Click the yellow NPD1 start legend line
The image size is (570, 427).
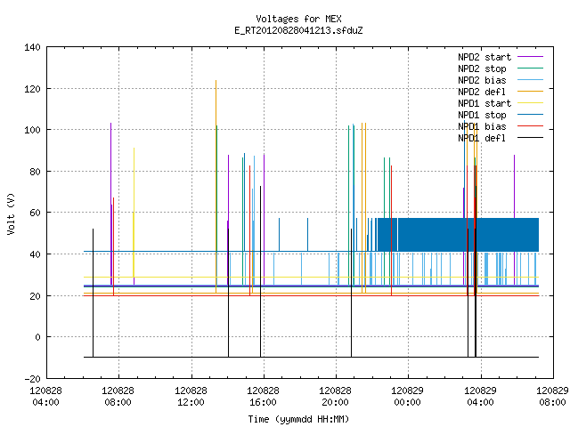[530, 103]
